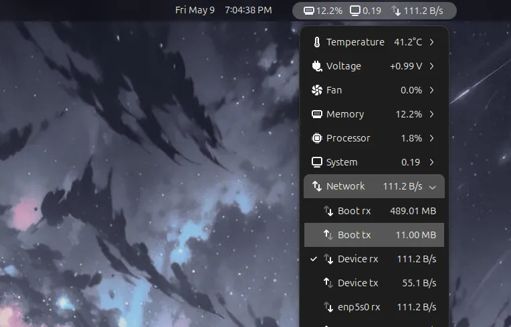
Task: Collapse the Network submenu chevron
Action: (432, 187)
